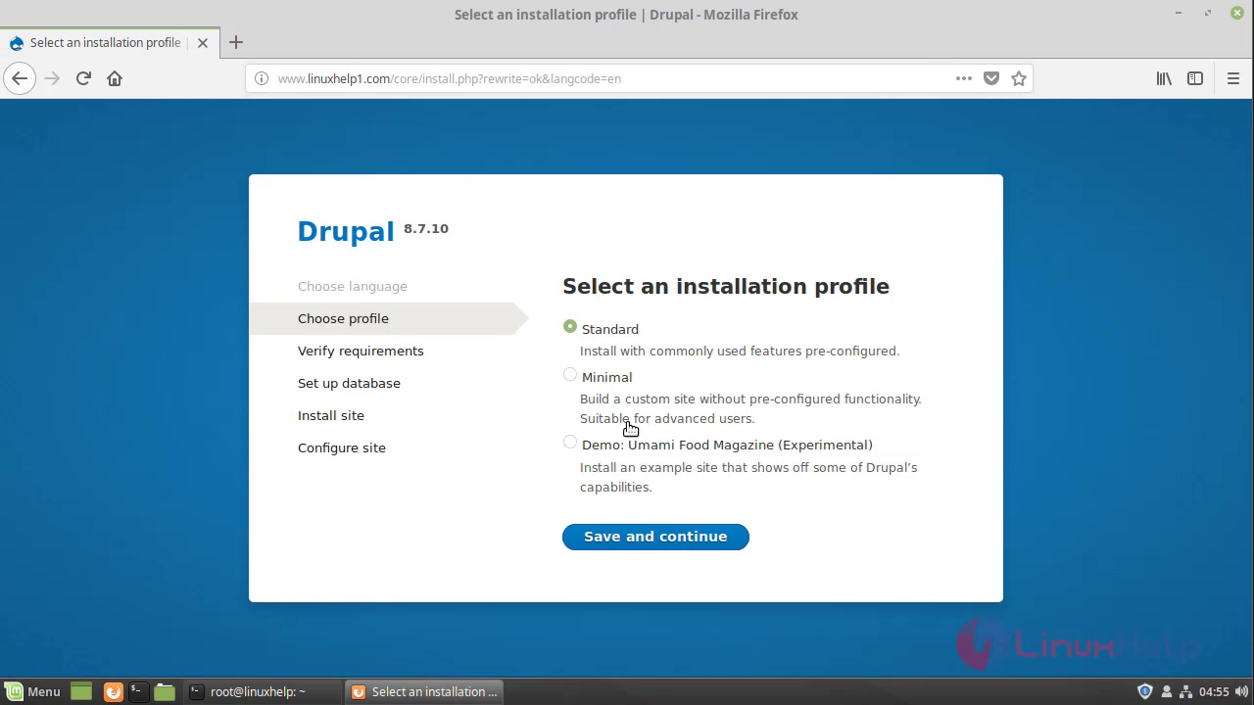Screen dimensions: 1254x705
Task: Close the Select an installation profile tab
Action: tap(203, 43)
